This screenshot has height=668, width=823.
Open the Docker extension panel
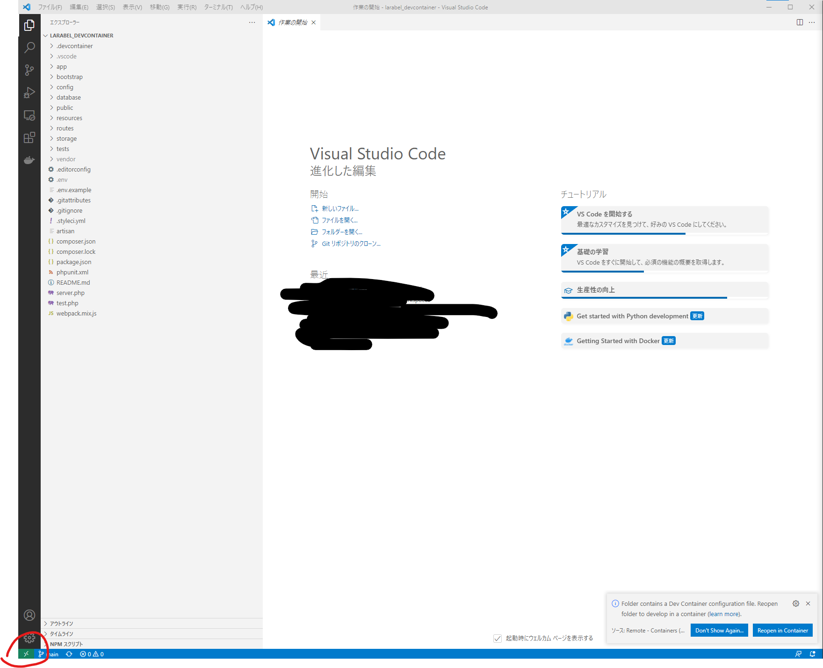click(x=29, y=160)
